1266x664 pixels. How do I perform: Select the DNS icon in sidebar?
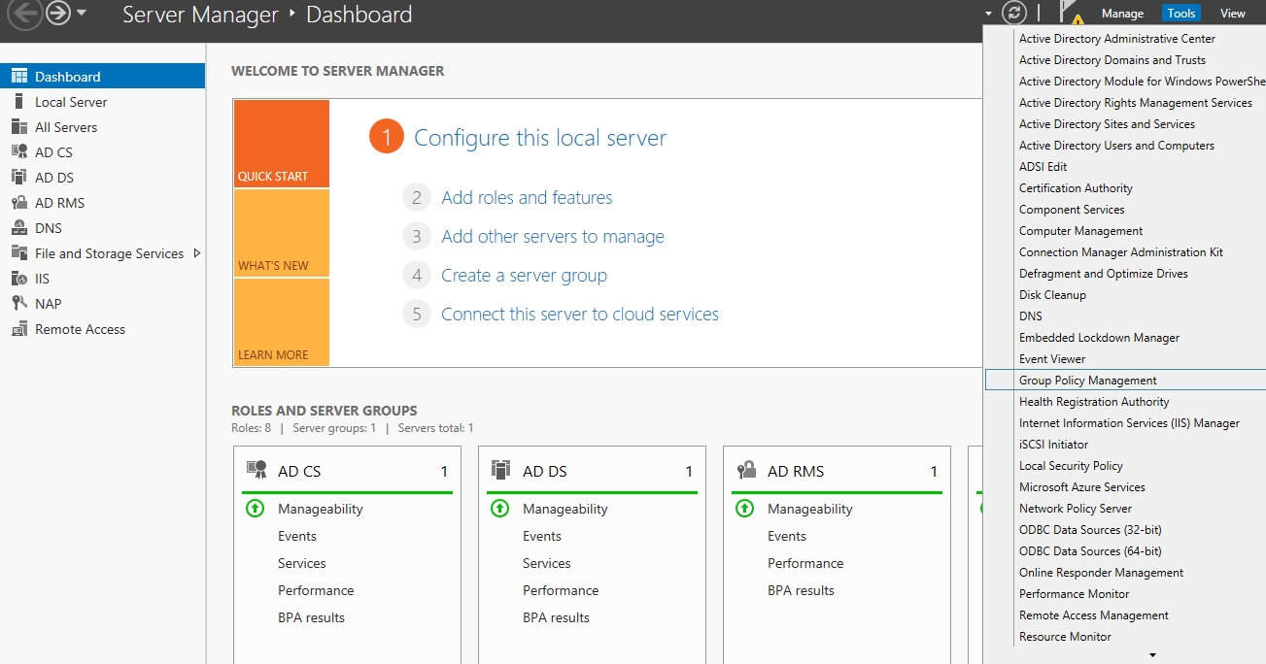click(x=18, y=228)
